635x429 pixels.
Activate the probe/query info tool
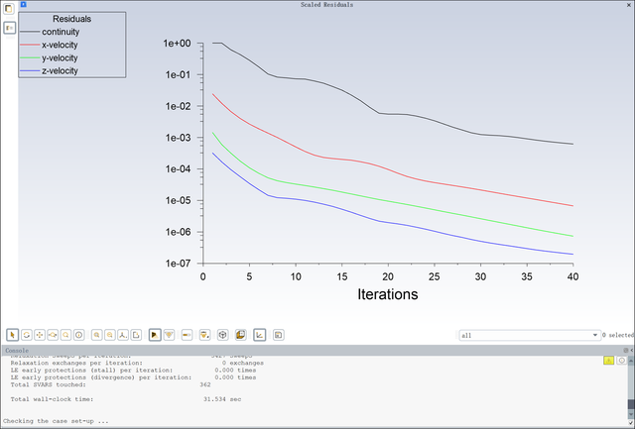[x=79, y=335]
